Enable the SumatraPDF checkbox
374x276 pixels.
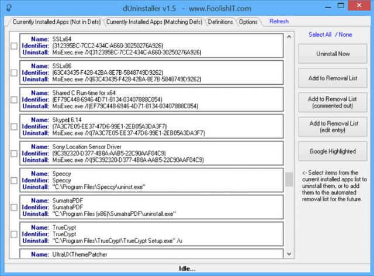(x=14, y=207)
